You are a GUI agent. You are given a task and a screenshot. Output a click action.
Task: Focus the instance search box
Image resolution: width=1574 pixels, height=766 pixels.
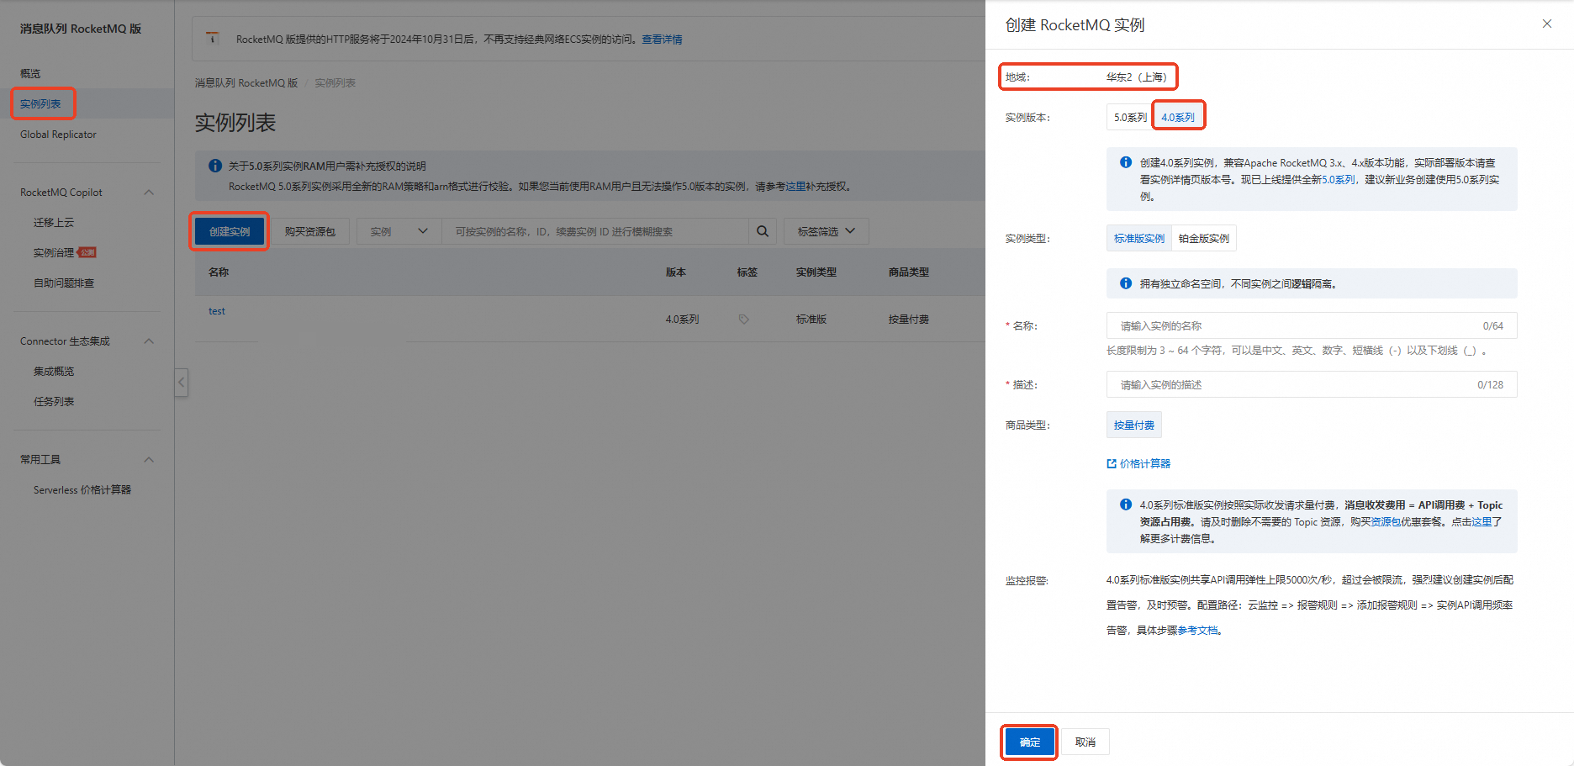[x=595, y=231]
